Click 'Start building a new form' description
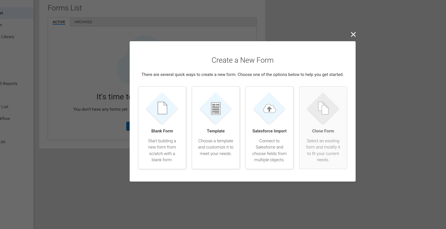This screenshot has width=446, height=229. coord(162,150)
